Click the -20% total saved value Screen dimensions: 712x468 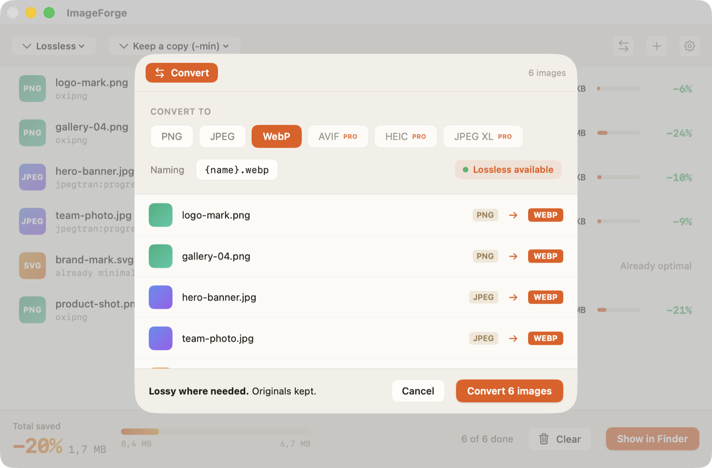coord(38,446)
